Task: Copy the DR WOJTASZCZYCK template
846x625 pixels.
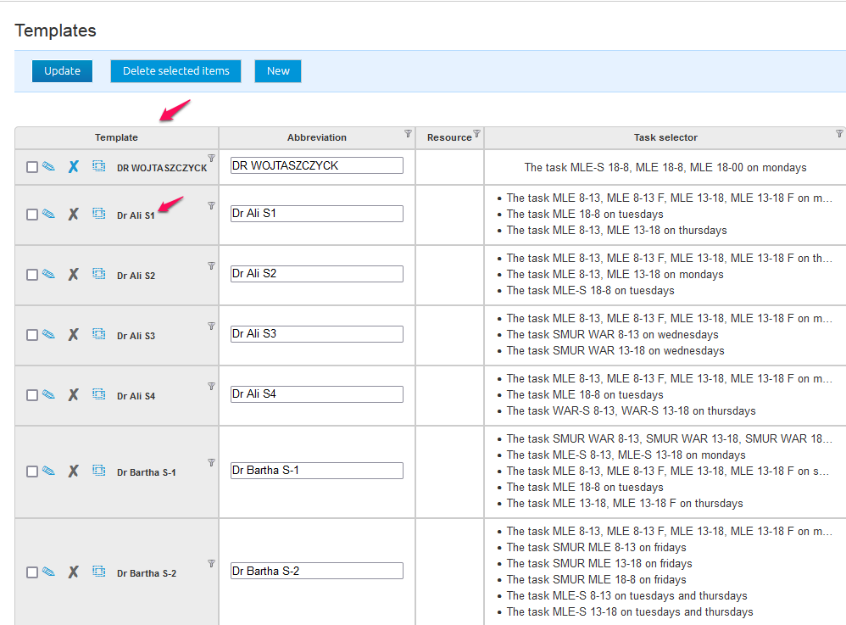Action: pyautogui.click(x=98, y=166)
